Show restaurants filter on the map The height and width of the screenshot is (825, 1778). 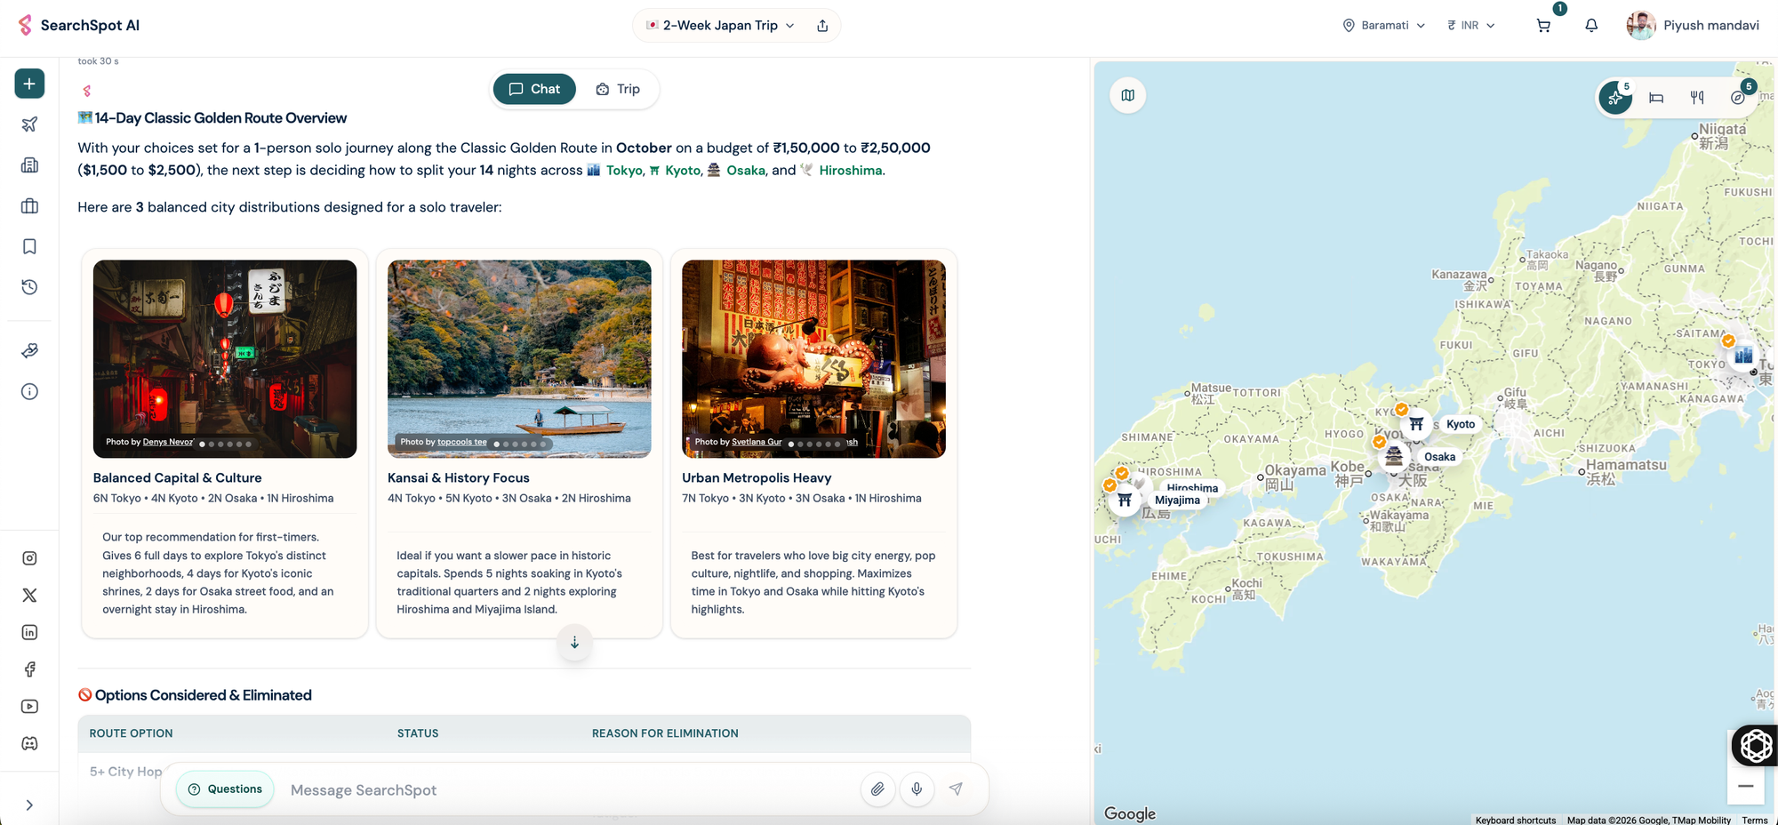pos(1697,98)
